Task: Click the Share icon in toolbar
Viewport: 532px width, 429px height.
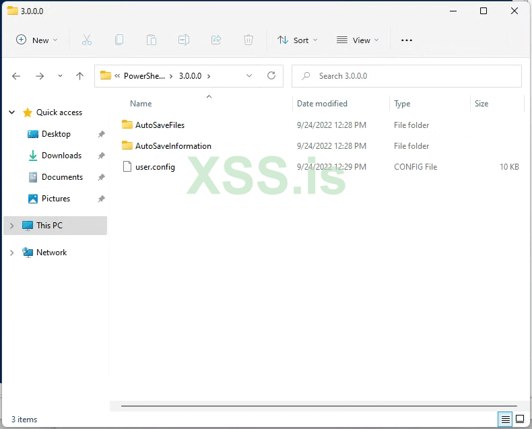Action: (x=216, y=40)
